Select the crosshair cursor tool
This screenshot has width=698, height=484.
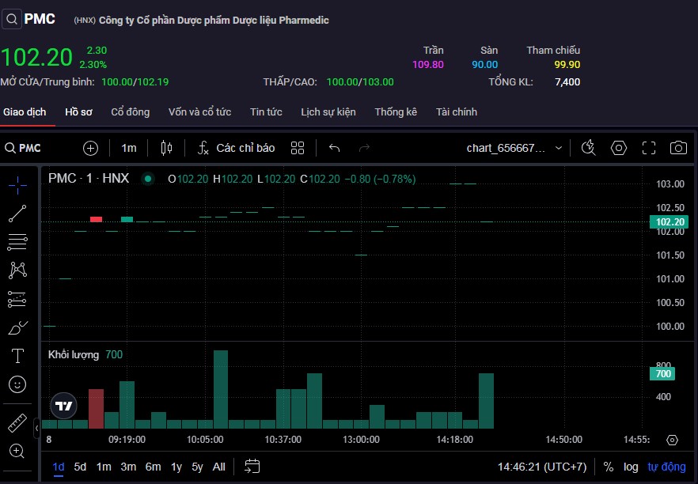(17, 184)
